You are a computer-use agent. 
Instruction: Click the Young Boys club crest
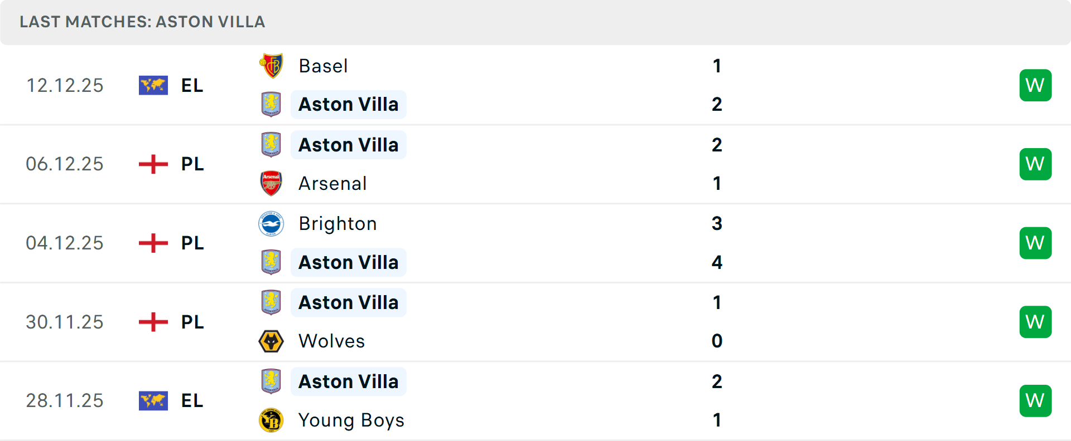click(x=272, y=420)
